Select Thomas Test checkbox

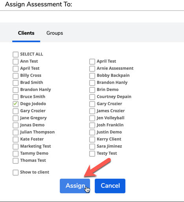click(15, 161)
